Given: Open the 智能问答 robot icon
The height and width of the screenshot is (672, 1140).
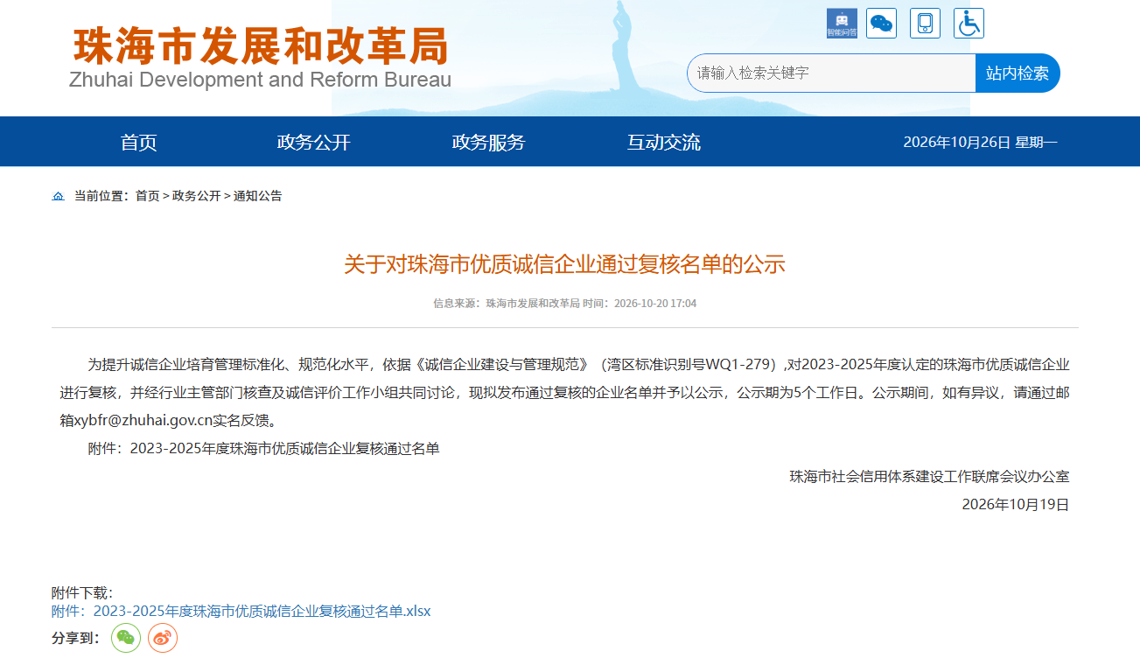Looking at the screenshot, I should click(842, 23).
